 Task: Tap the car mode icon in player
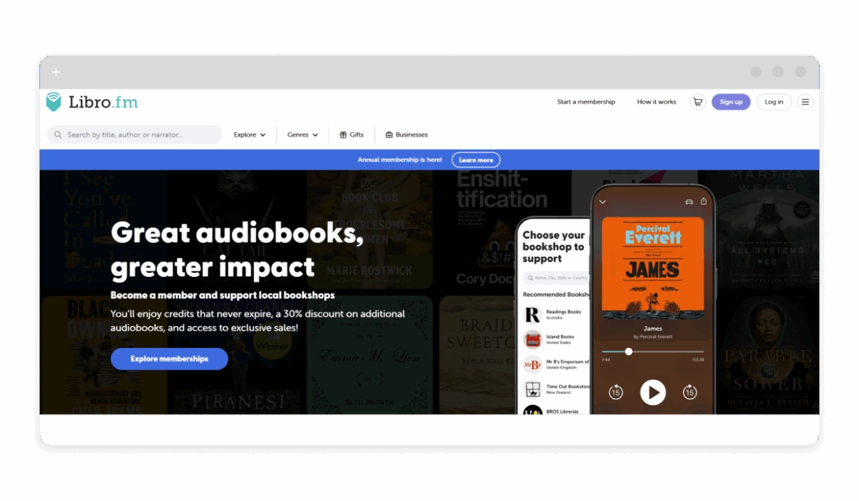(689, 202)
